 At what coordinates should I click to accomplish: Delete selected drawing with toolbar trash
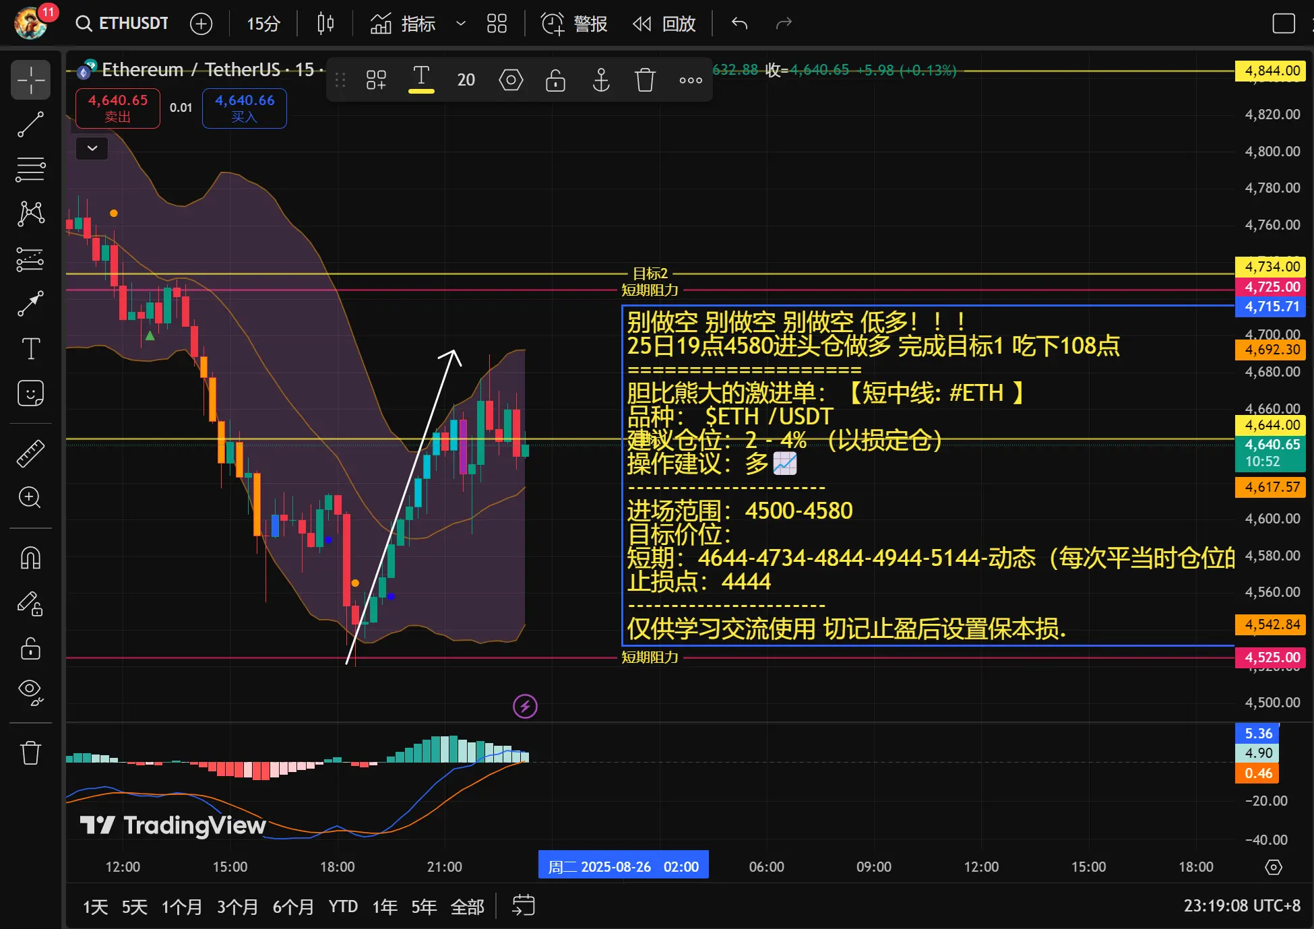pyautogui.click(x=645, y=80)
